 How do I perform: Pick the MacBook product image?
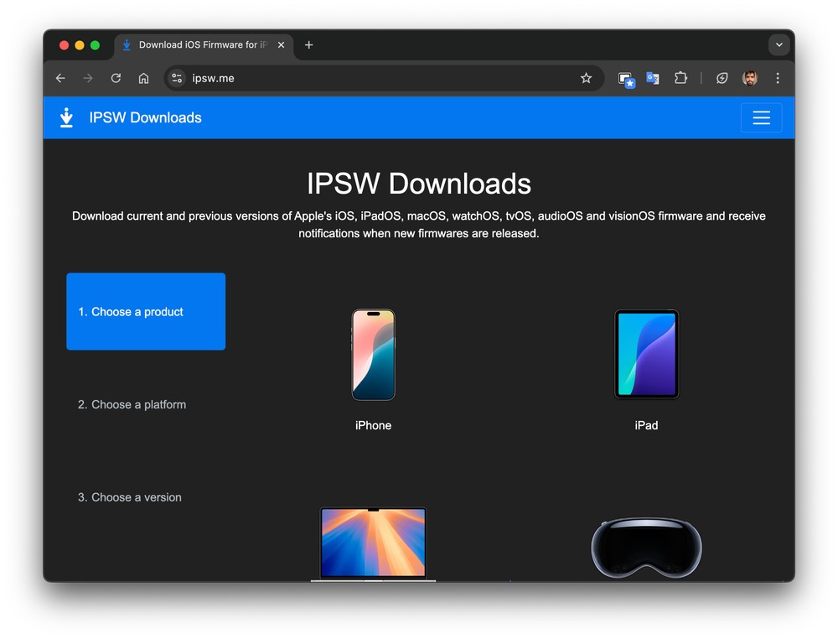pyautogui.click(x=373, y=543)
